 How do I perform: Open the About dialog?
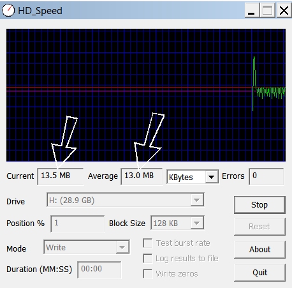[259, 250]
